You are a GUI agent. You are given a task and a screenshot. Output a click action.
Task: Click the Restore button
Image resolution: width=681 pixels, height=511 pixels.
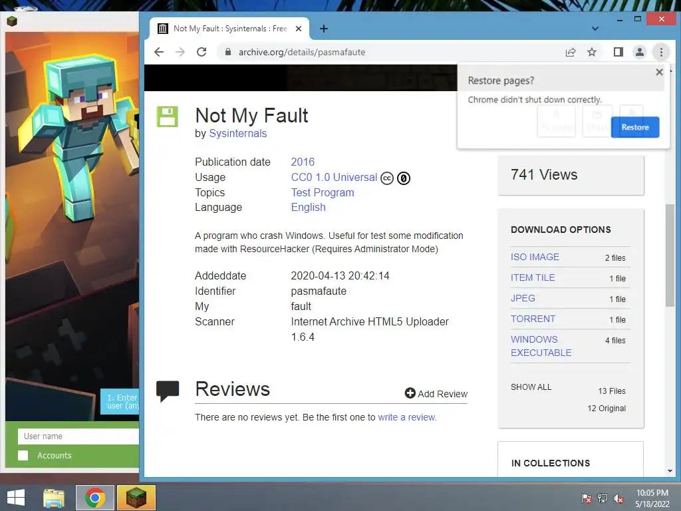click(635, 127)
